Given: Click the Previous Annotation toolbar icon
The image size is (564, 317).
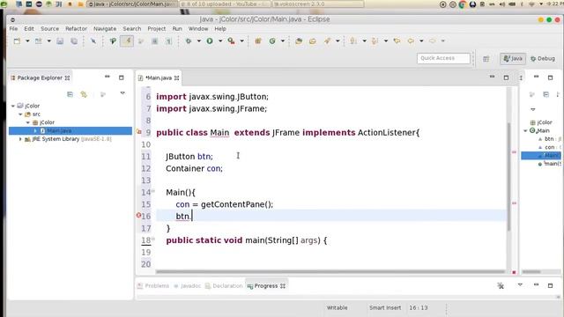Looking at the screenshot, I should point(375,41).
